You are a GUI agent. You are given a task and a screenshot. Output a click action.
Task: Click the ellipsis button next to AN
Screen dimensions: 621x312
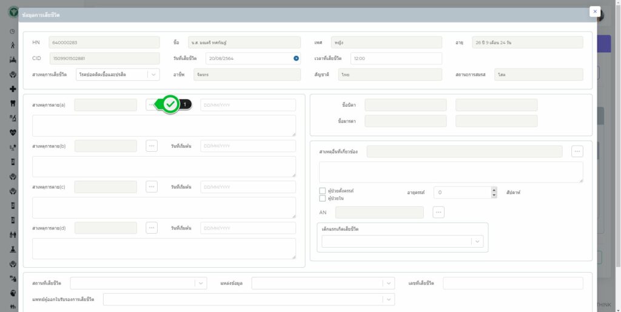coord(438,212)
